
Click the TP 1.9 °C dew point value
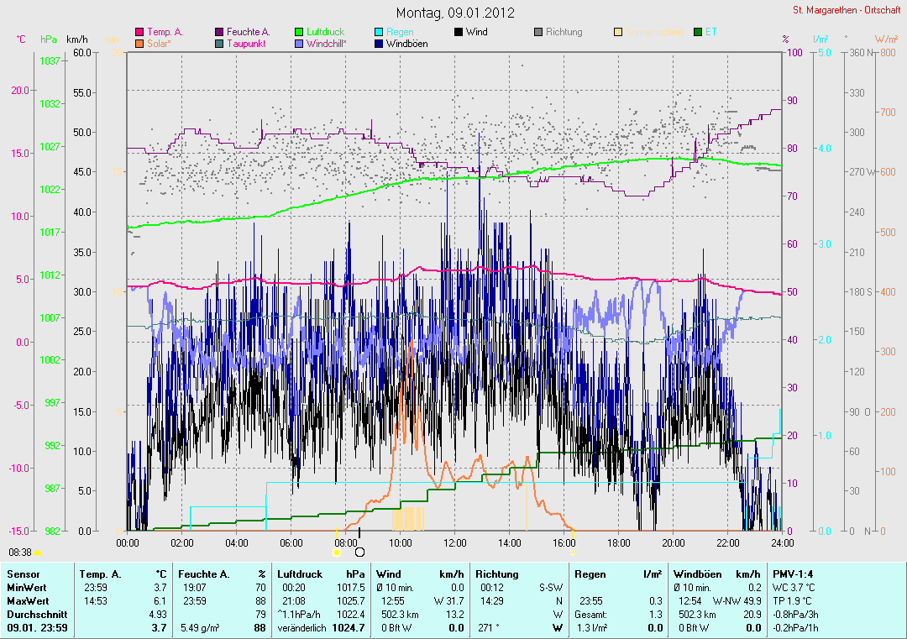click(x=792, y=601)
